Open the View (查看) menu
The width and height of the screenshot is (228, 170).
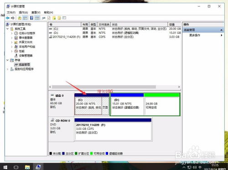click(x=36, y=12)
